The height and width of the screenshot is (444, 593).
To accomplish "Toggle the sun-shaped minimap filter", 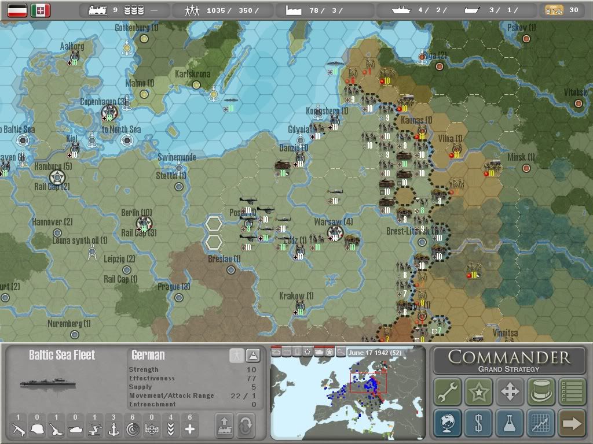I will tap(308, 352).
